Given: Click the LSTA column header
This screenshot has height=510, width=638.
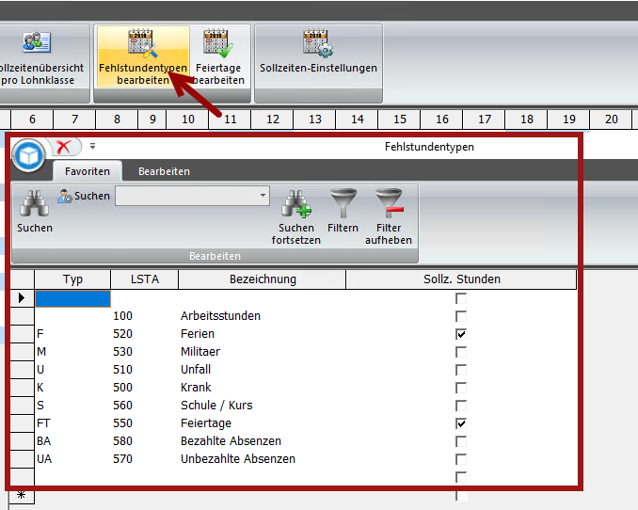Looking at the screenshot, I should tap(144, 279).
